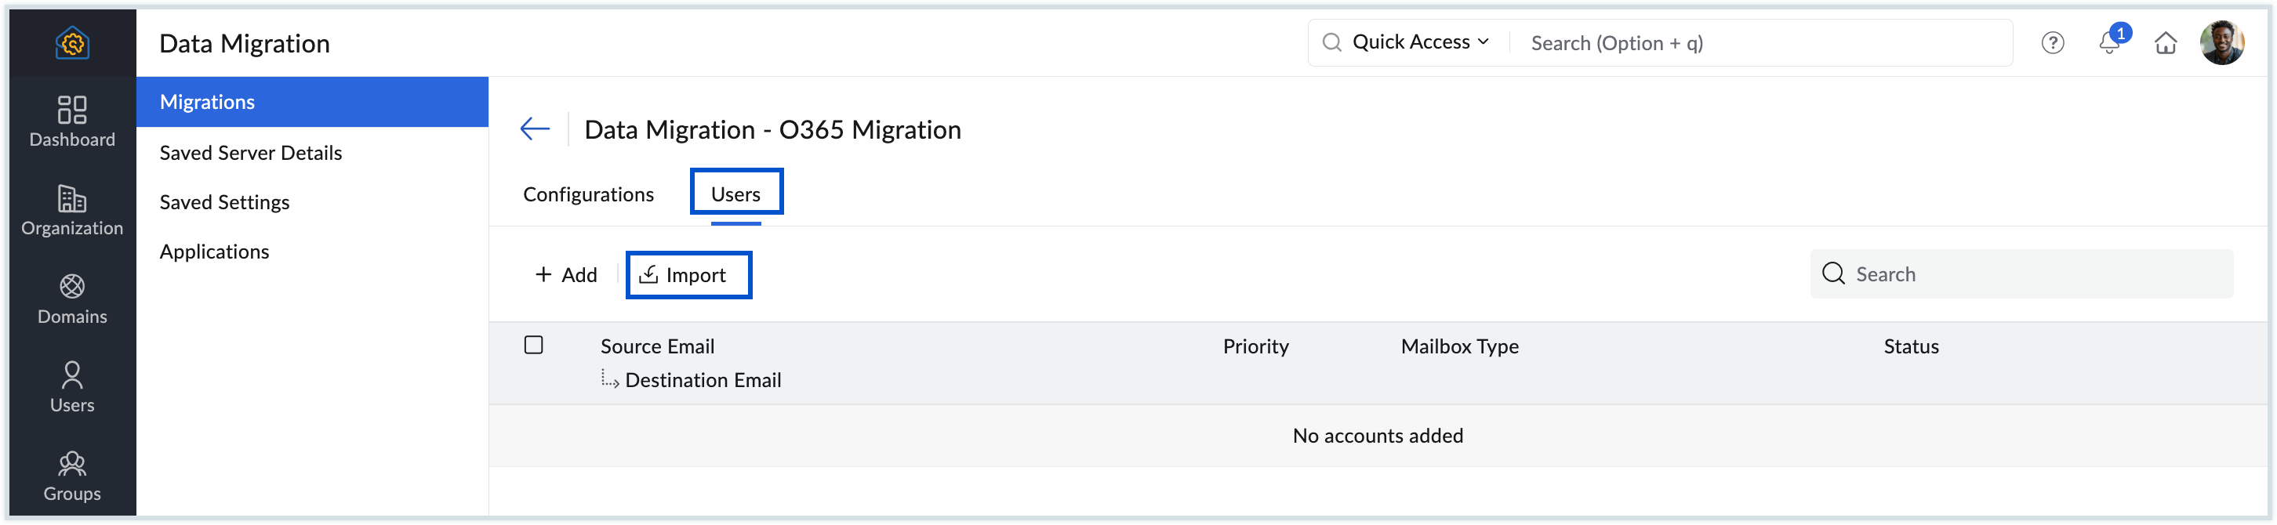Viewport: 2277px width, 525px height.
Task: Click the back arrow beside migration title
Action: pyautogui.click(x=535, y=129)
